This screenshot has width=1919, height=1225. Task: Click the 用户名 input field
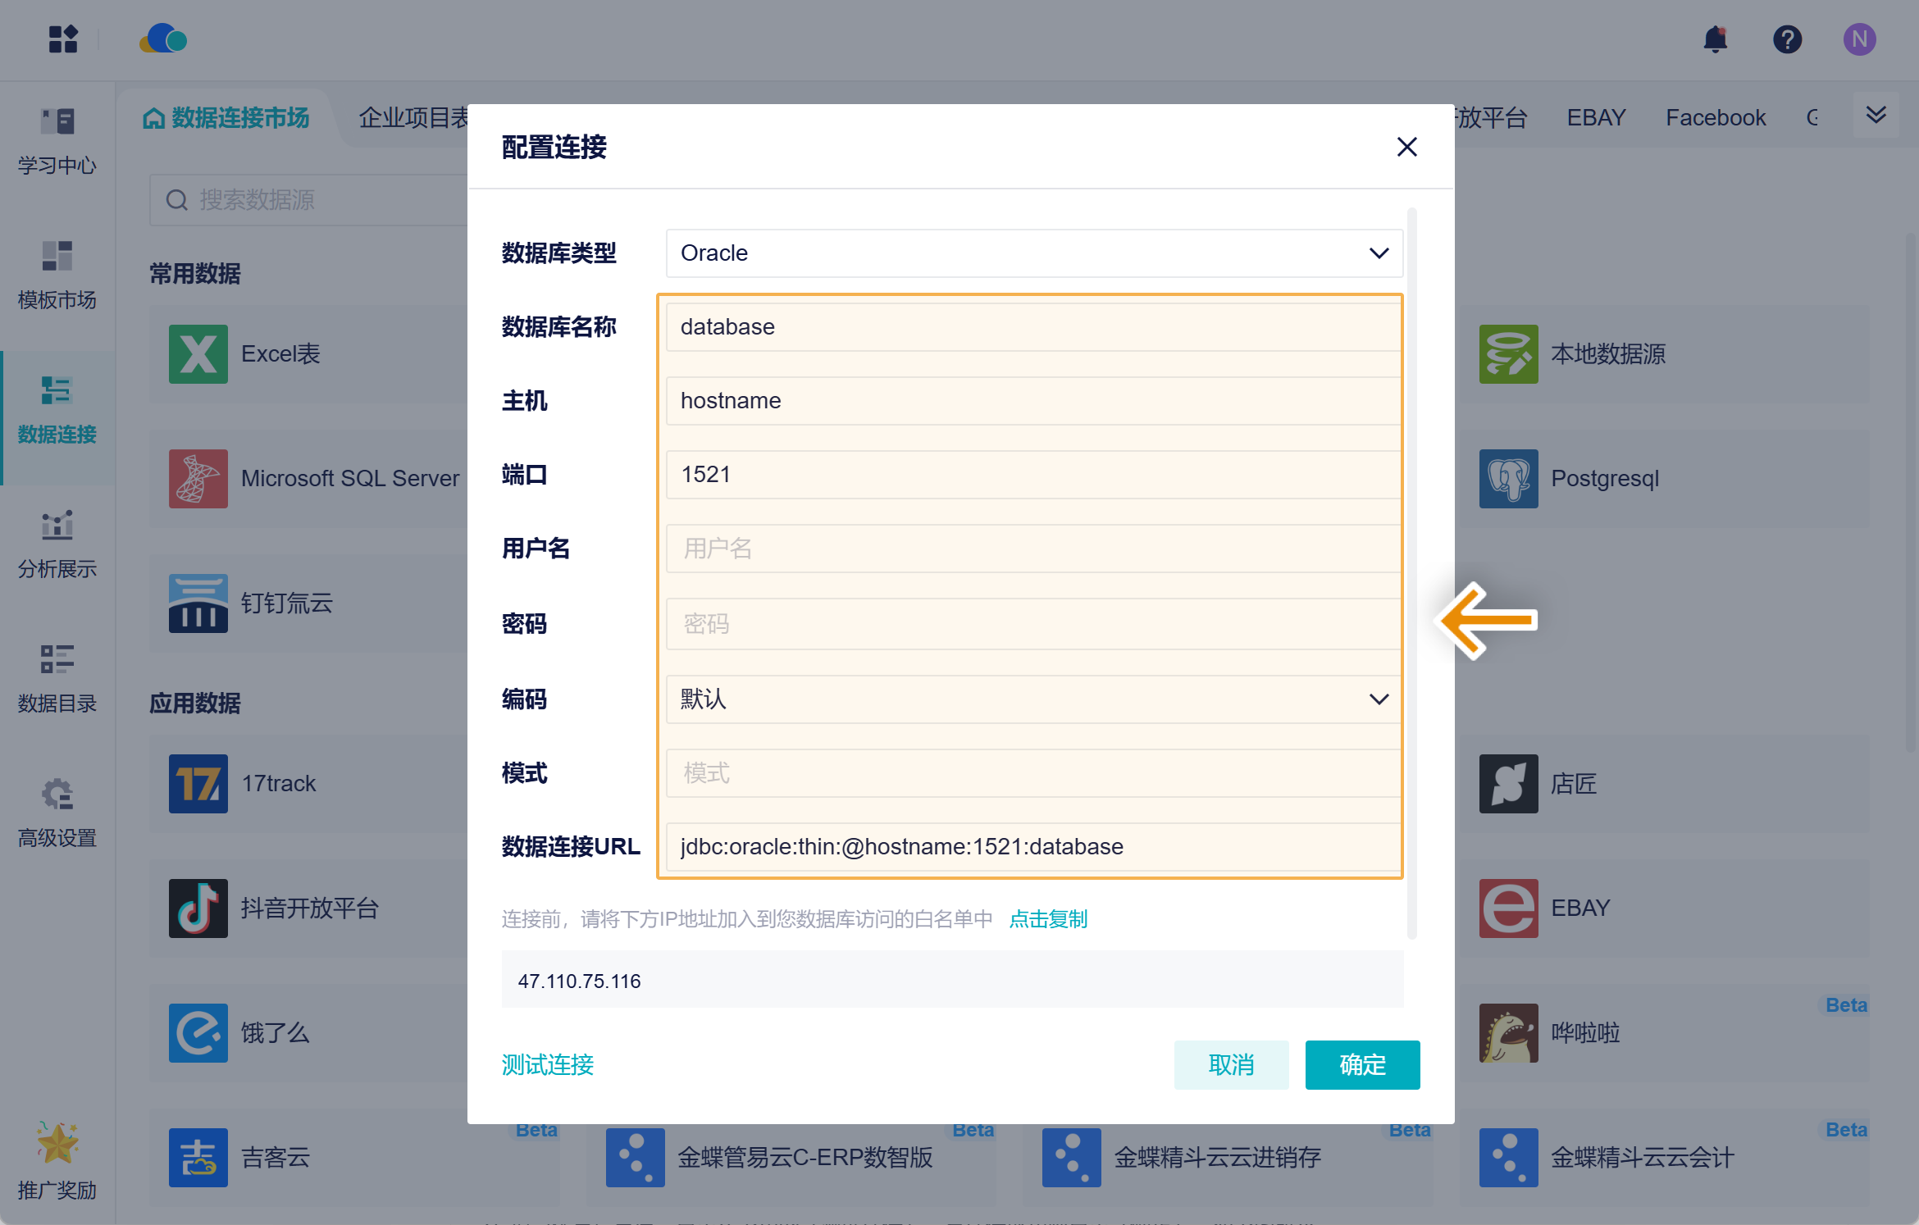pyautogui.click(x=1034, y=549)
